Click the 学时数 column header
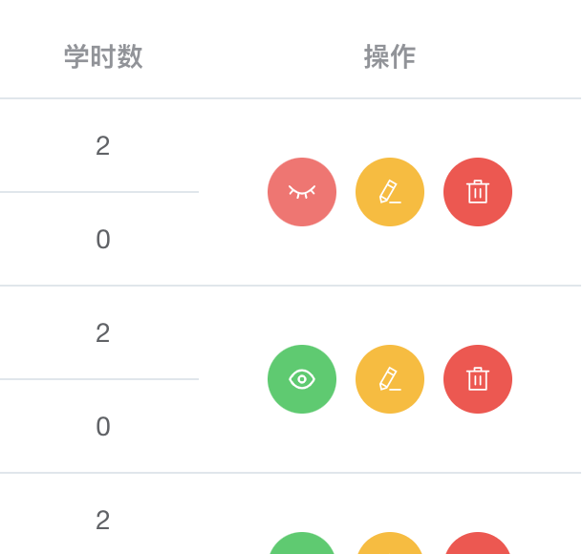Viewport: 583px width, 554px height. (x=103, y=56)
